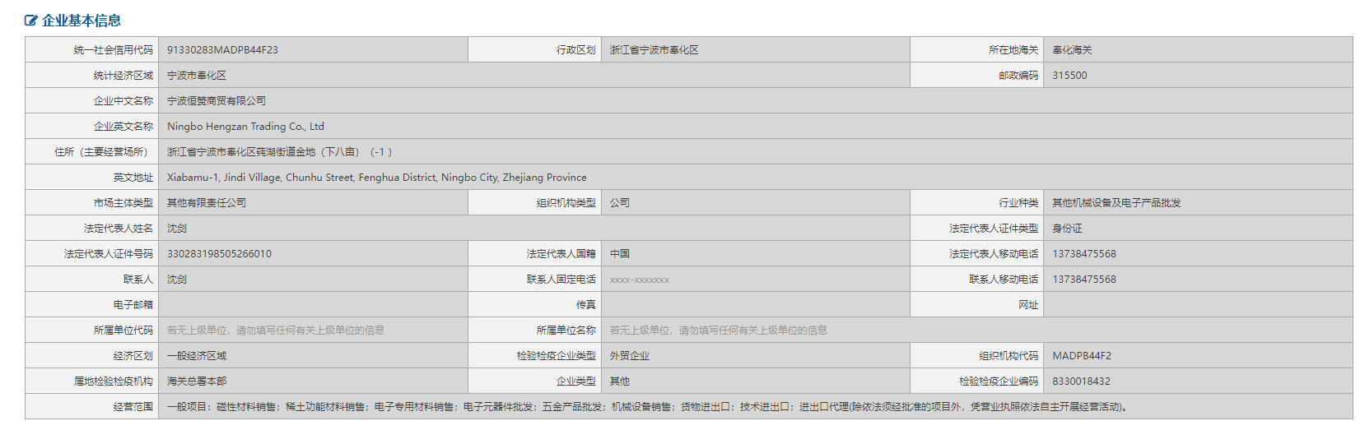1365x430 pixels.
Task: Open the 所在地海关 field with 奉化海关
Action: coord(1197,50)
